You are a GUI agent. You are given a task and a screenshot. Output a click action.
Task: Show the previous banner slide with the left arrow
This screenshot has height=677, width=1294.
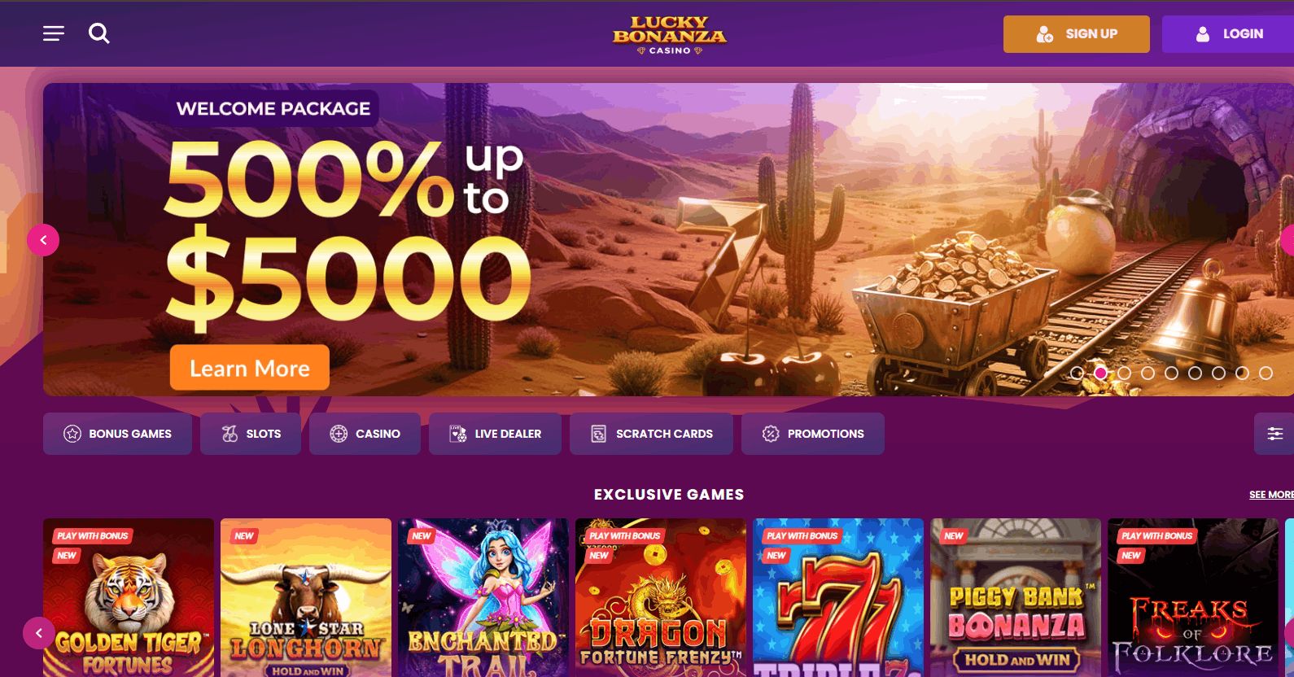click(x=43, y=240)
